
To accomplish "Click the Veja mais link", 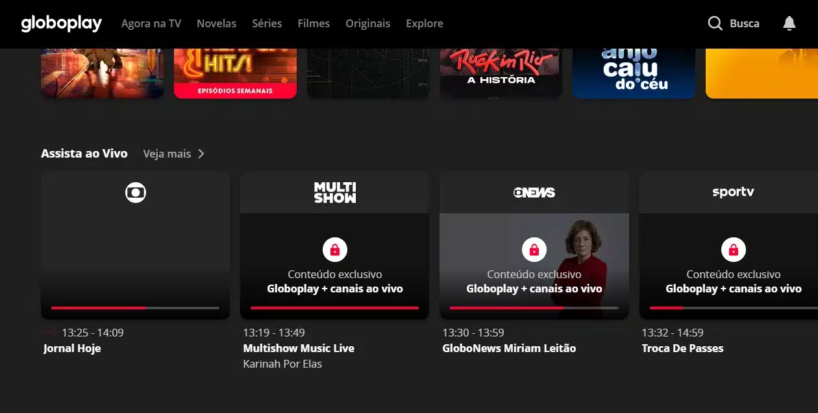I will click(167, 154).
